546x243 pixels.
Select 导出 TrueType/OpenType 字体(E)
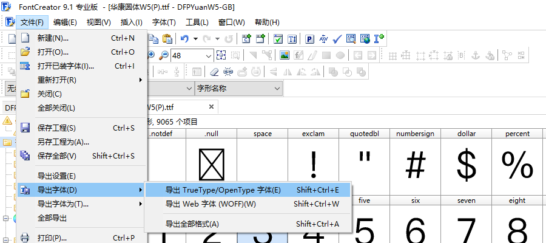[248, 190]
